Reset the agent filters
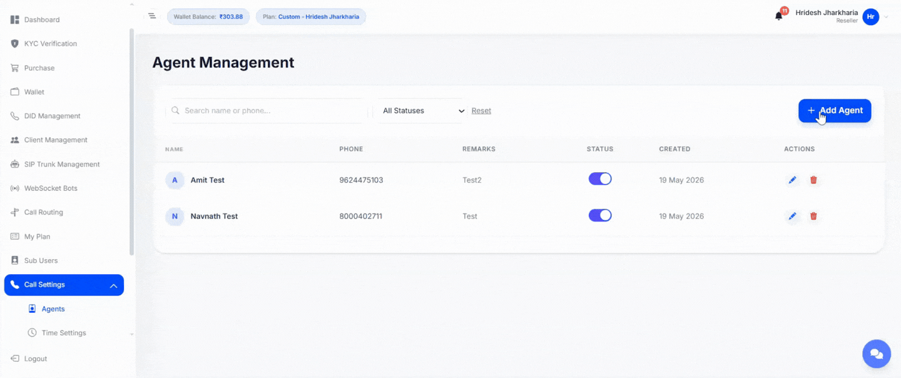Viewport: 901px width, 378px height. click(481, 111)
